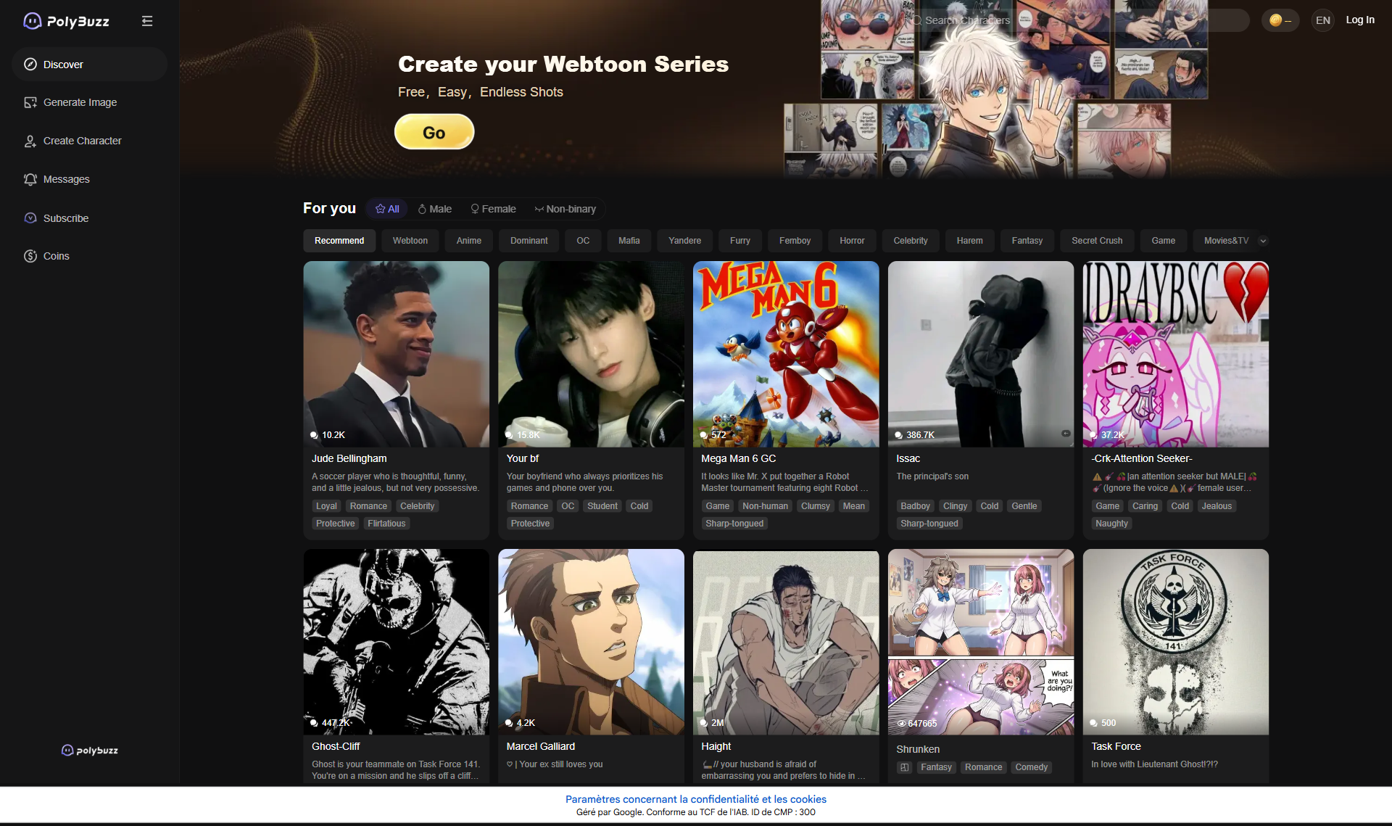The width and height of the screenshot is (1392, 826).
Task: Click the Discover compass icon
Action: coord(30,65)
